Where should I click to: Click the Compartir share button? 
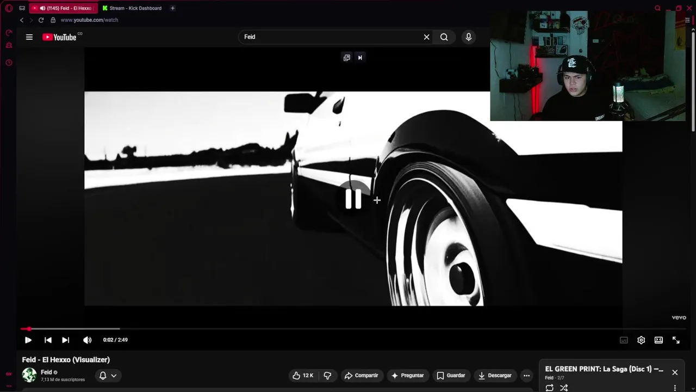pyautogui.click(x=361, y=375)
